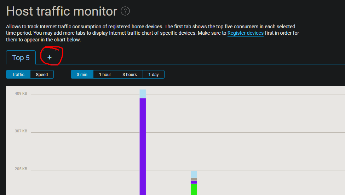Click the 205 KB axis label
Image resolution: width=345 pixels, height=195 pixels.
[21, 169]
